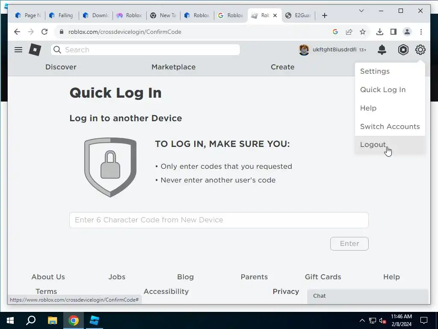Open the notifications bell
The width and height of the screenshot is (438, 329).
point(382,50)
